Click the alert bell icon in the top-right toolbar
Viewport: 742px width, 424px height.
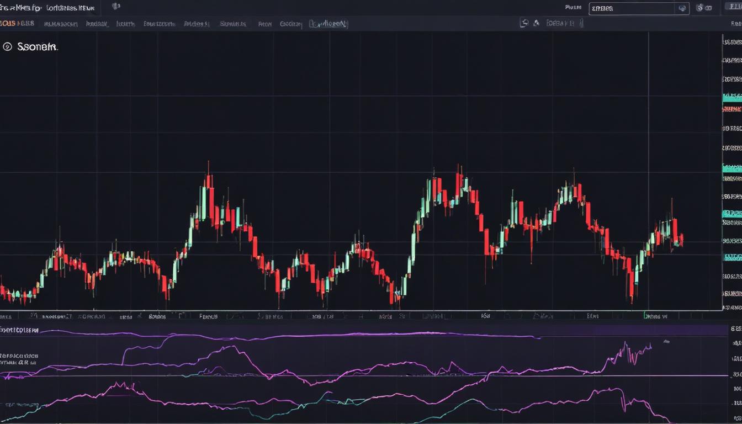click(708, 7)
